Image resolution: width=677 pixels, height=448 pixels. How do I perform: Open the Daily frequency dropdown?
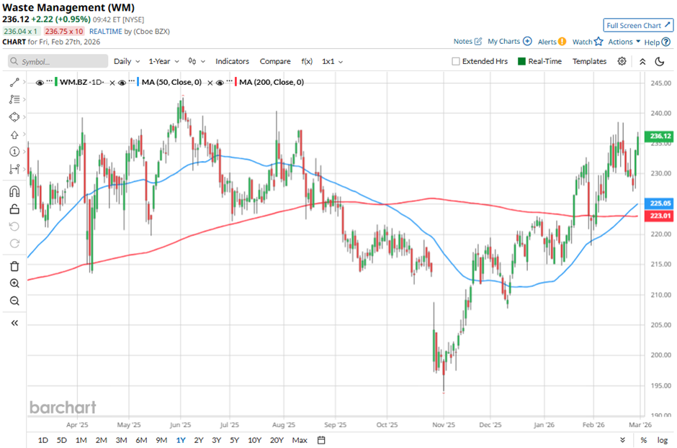(x=126, y=62)
